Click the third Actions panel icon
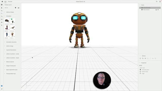162x91 pixels. tap(145, 58)
